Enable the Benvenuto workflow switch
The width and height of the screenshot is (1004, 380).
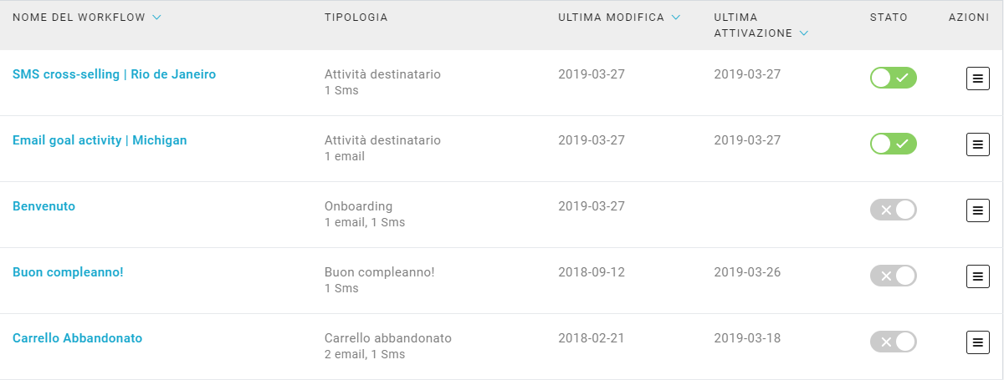tap(894, 210)
